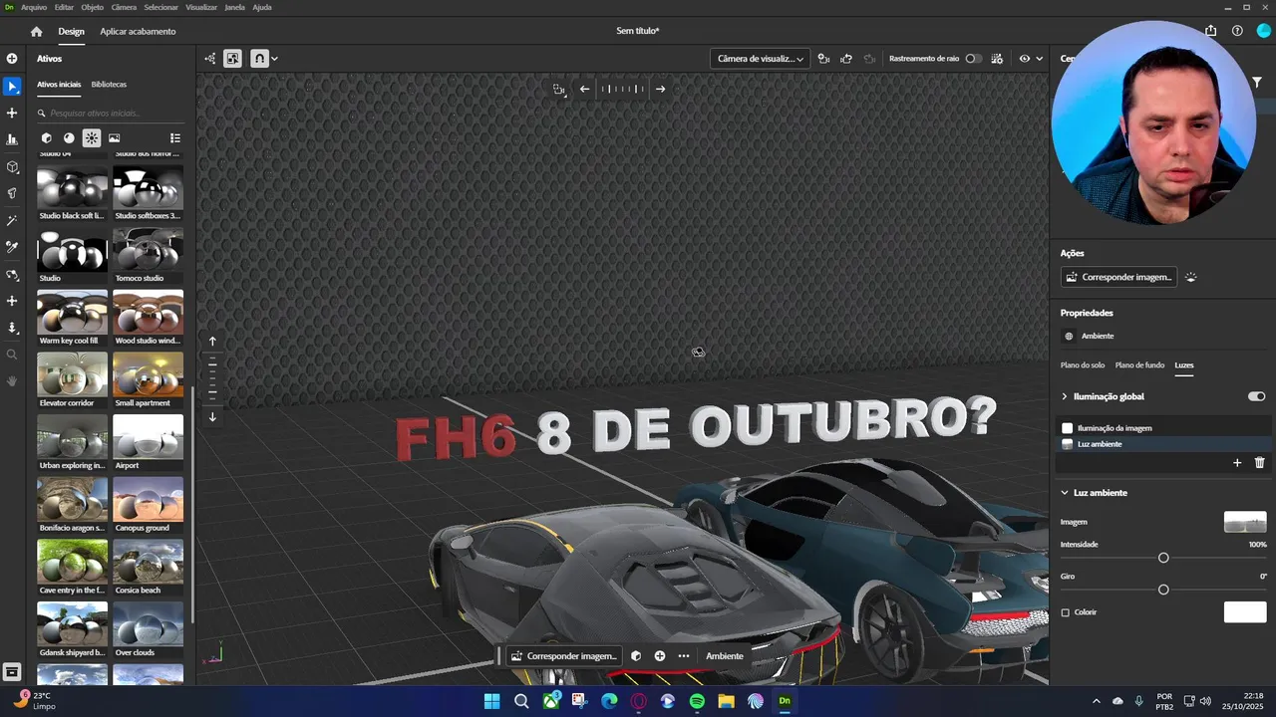Switch to Bibliotecas tab
The width and height of the screenshot is (1276, 717).
[x=109, y=85]
